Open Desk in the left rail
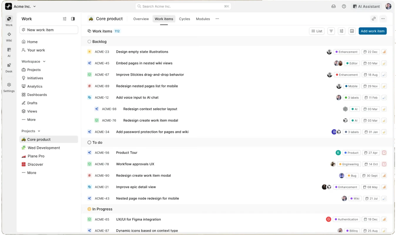The width and height of the screenshot is (396, 236). click(x=9, y=68)
